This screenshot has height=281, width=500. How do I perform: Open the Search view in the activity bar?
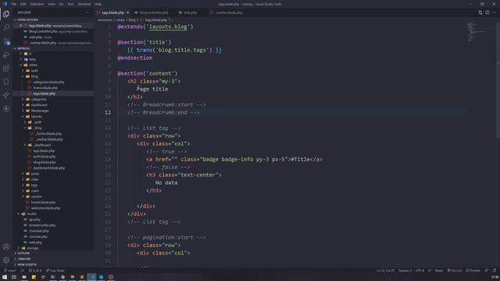coord(6,27)
